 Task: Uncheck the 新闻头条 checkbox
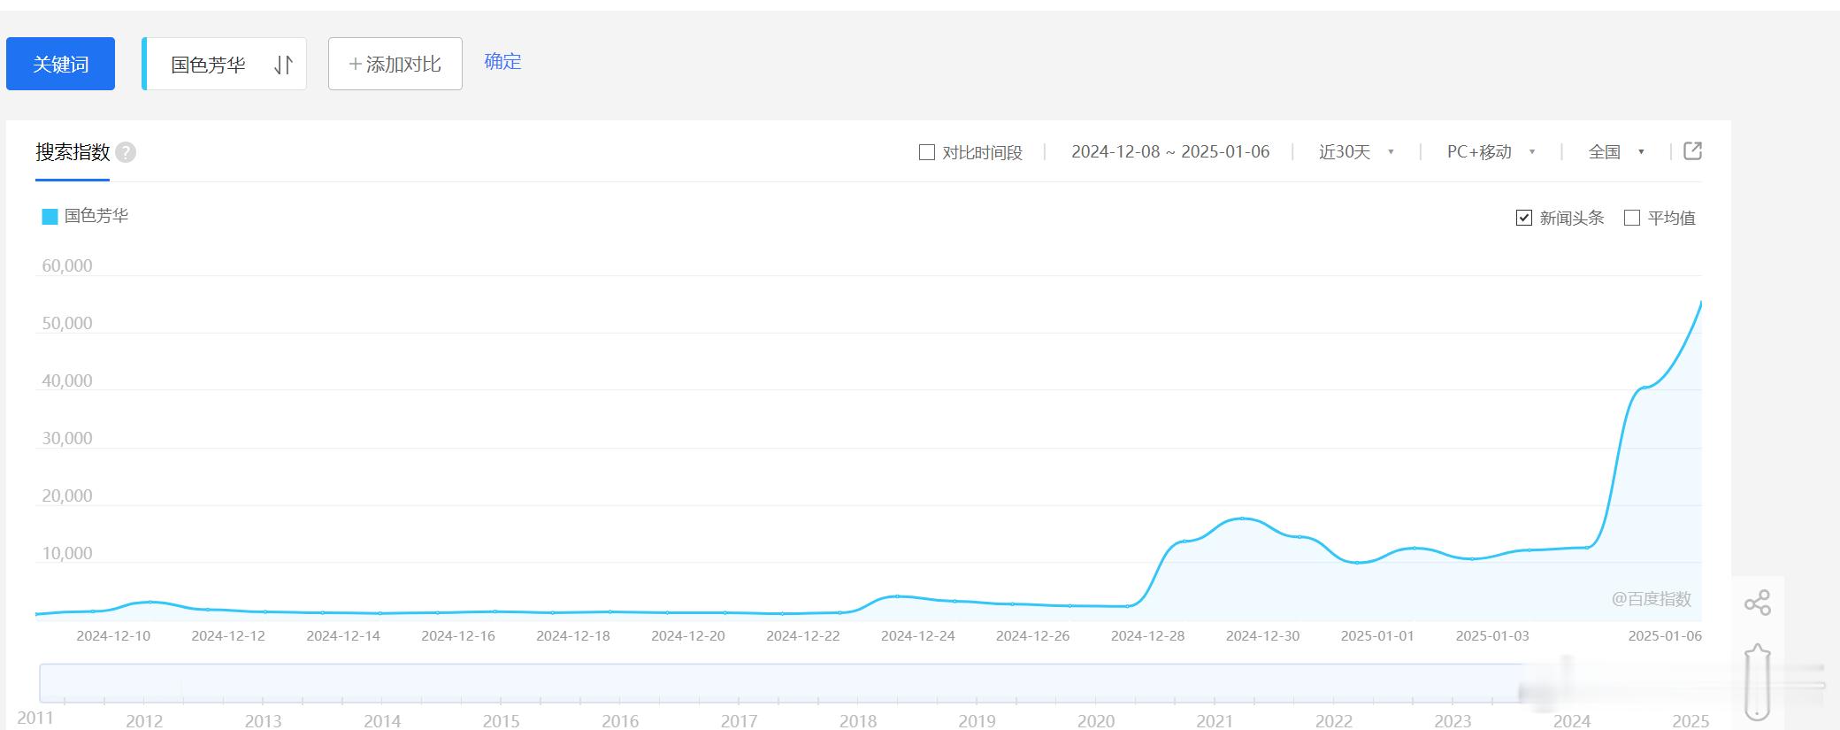[1523, 218]
